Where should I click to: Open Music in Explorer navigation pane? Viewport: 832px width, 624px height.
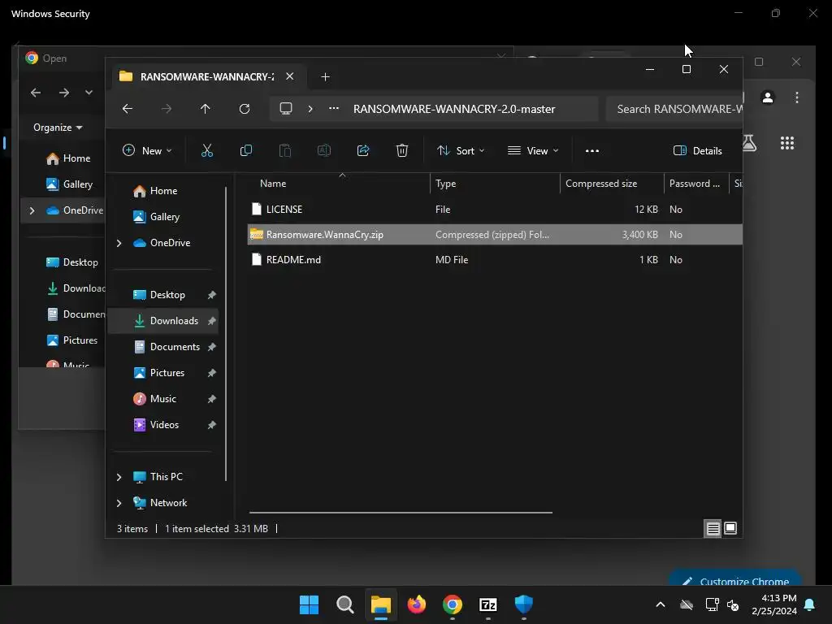[x=162, y=398]
